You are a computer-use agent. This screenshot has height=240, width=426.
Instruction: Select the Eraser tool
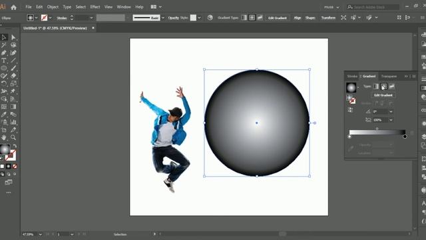click(x=13, y=76)
